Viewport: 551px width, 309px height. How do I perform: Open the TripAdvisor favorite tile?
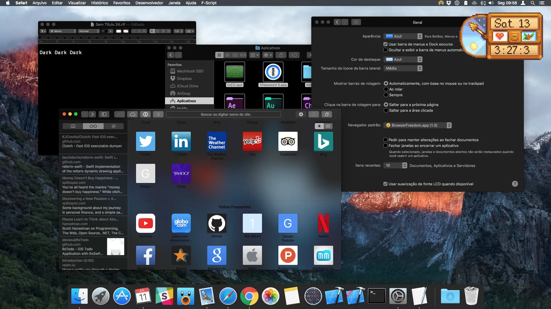(288, 141)
